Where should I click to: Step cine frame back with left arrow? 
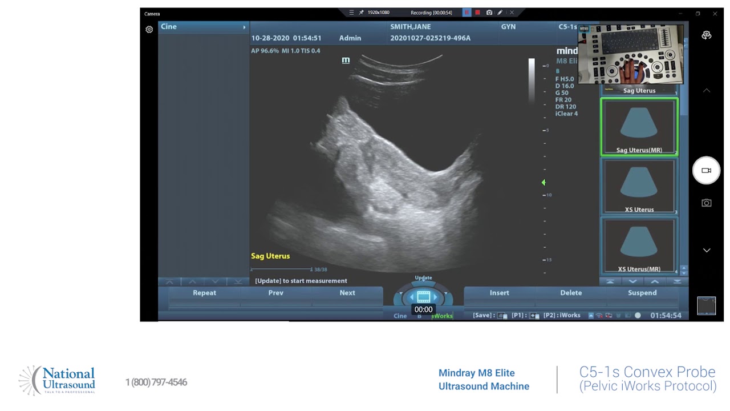pos(412,297)
